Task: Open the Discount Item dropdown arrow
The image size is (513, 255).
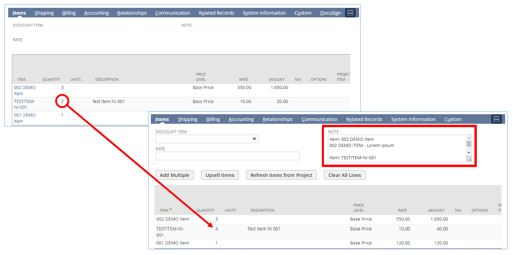Action: (254, 139)
